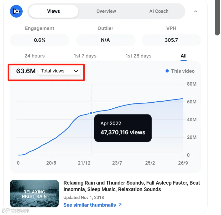Toggle the This video legend dot
This screenshot has width=221, height=215.
click(x=167, y=71)
